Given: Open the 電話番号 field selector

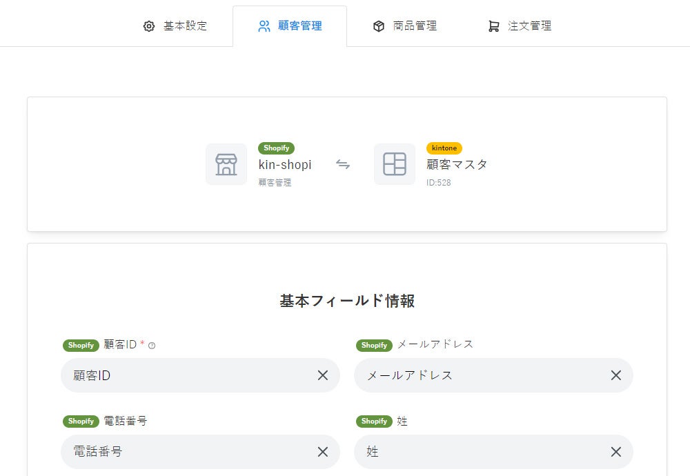Looking at the screenshot, I should (186, 452).
